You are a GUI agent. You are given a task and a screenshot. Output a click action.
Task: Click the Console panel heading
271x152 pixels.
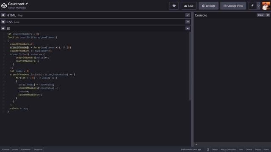pos(201,15)
